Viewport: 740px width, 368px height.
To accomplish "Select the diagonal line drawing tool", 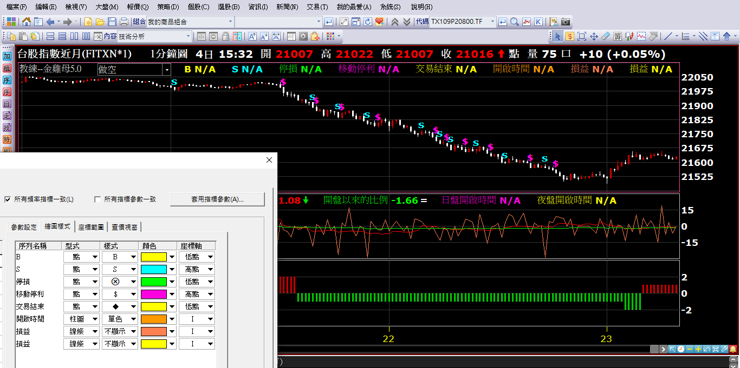I will (668, 36).
